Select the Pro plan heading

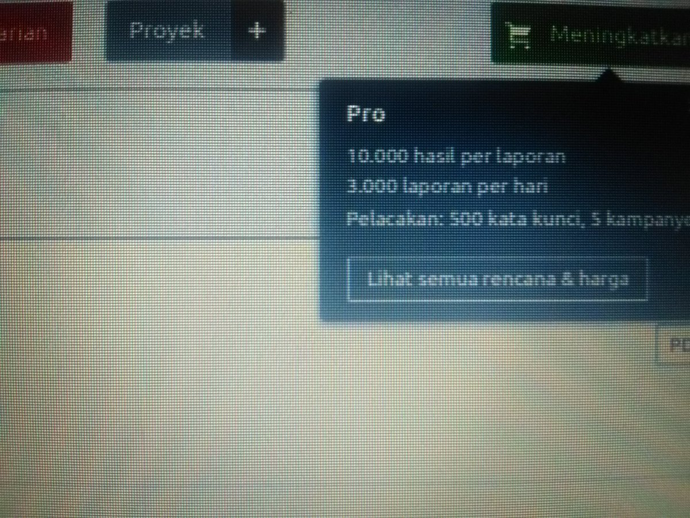(366, 114)
